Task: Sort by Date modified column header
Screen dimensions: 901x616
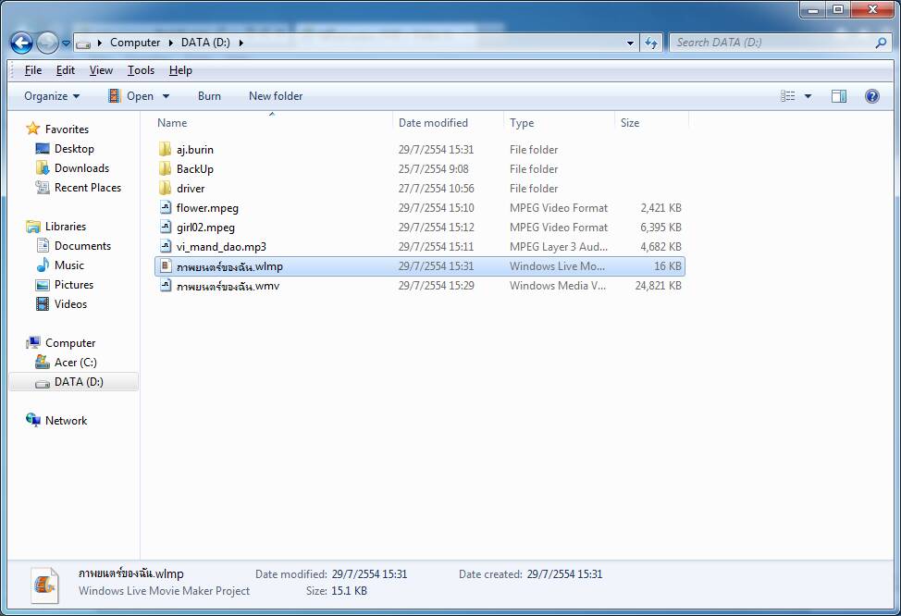Action: (433, 123)
